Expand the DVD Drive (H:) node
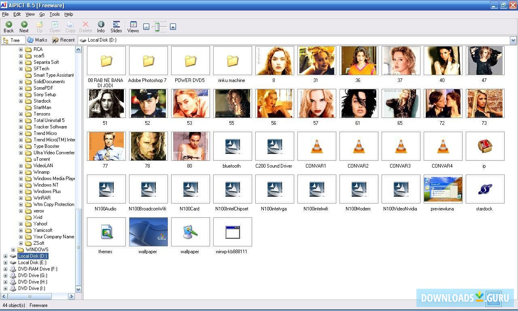The width and height of the screenshot is (518, 311). click(5, 282)
